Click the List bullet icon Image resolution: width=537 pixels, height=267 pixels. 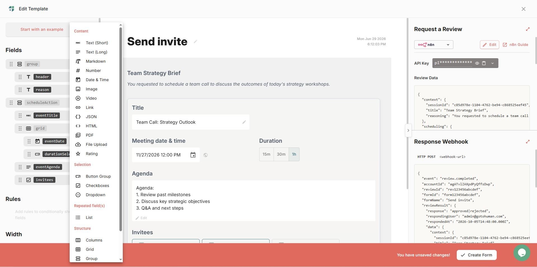pos(78,217)
